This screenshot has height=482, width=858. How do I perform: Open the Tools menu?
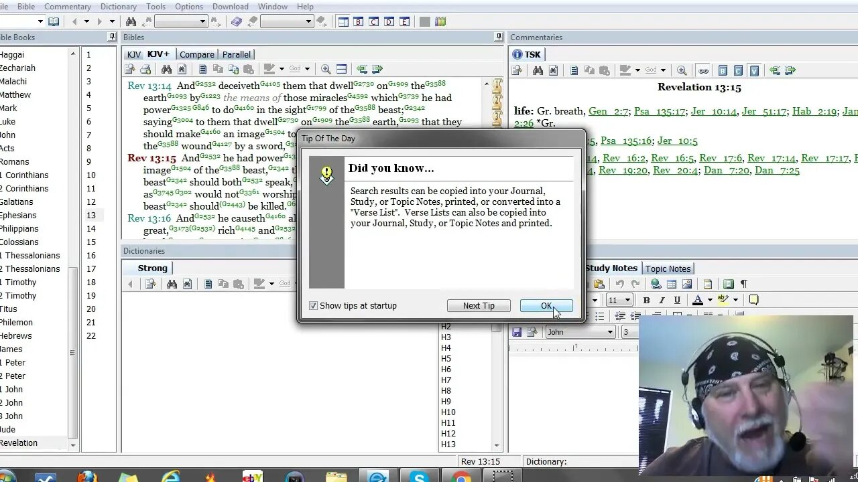click(x=156, y=7)
